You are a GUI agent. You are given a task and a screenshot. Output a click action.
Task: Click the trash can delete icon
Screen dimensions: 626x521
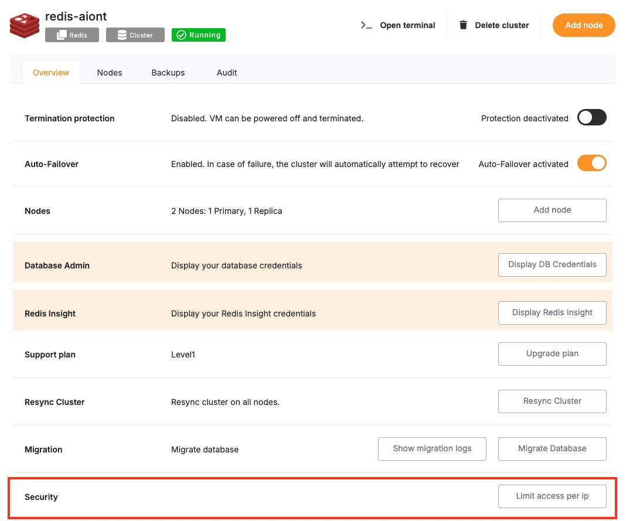tap(463, 25)
